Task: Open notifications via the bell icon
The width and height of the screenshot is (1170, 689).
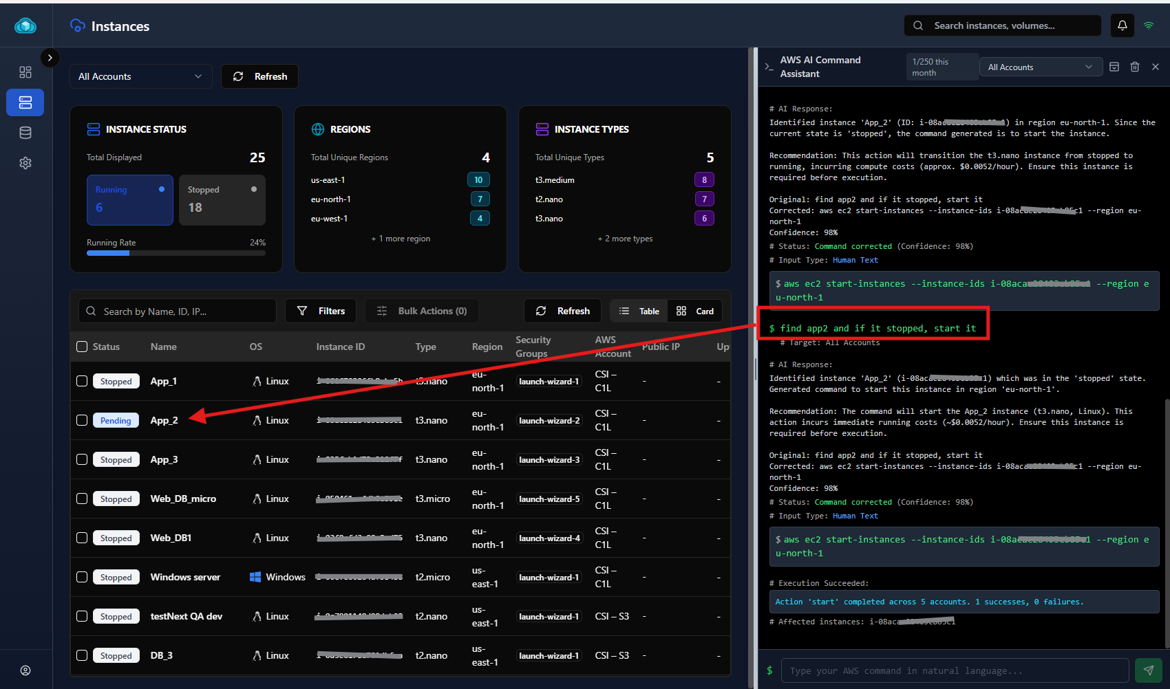Action: (x=1122, y=25)
